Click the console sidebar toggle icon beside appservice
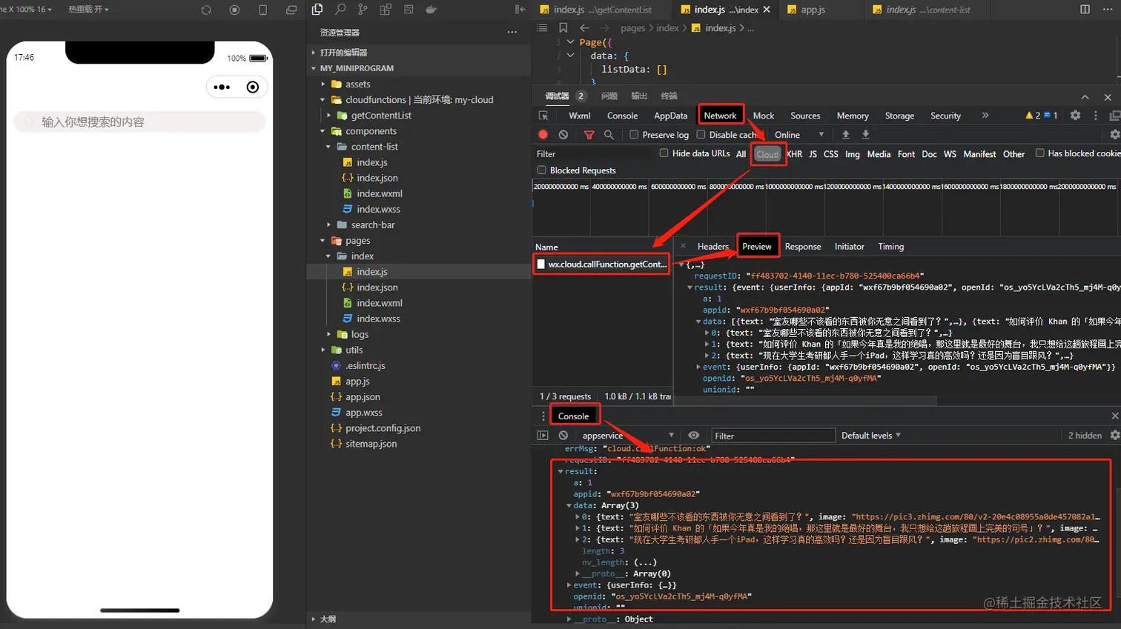This screenshot has height=629, width=1121. [543, 436]
